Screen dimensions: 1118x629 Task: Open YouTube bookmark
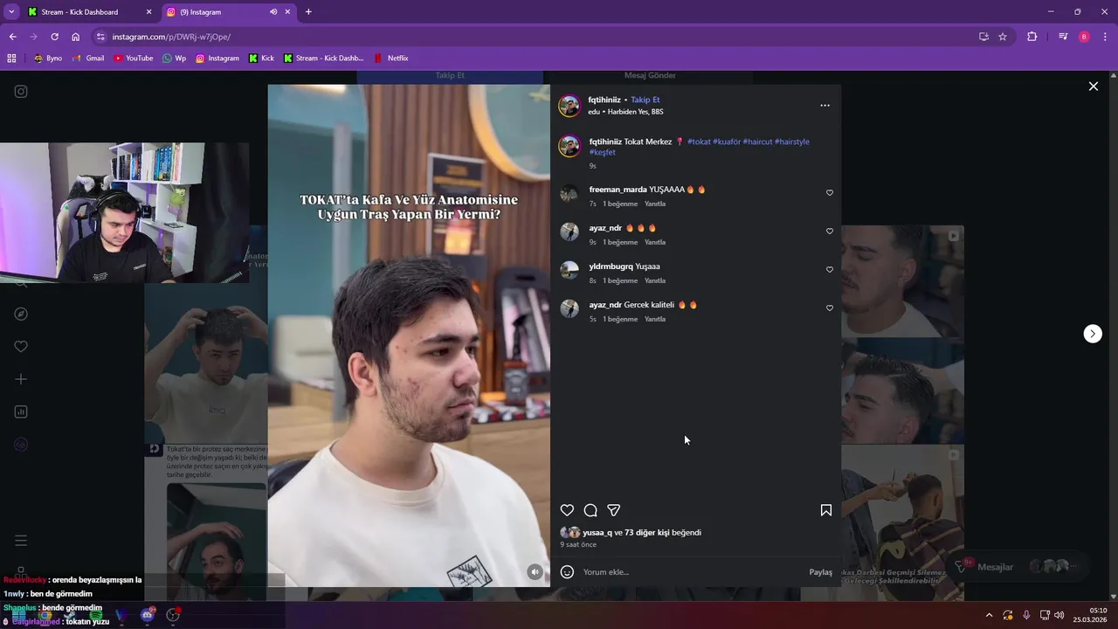pos(133,59)
